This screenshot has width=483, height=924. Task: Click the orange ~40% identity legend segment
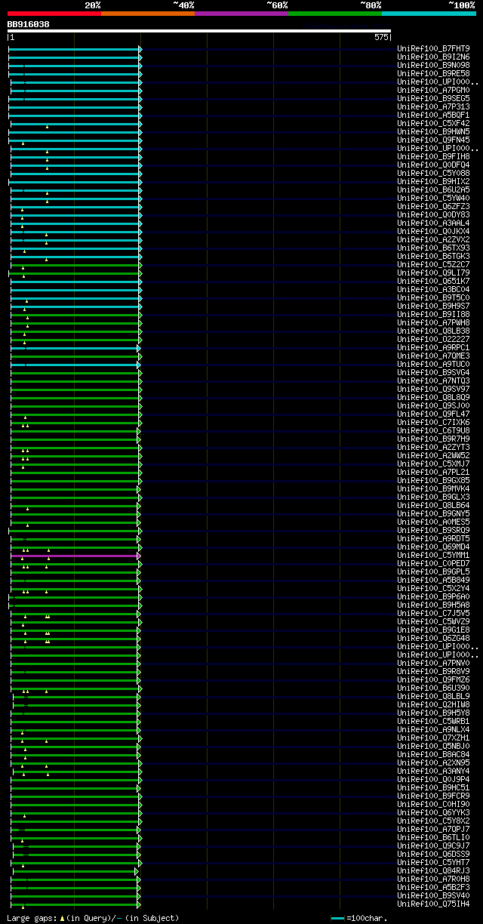(x=148, y=13)
